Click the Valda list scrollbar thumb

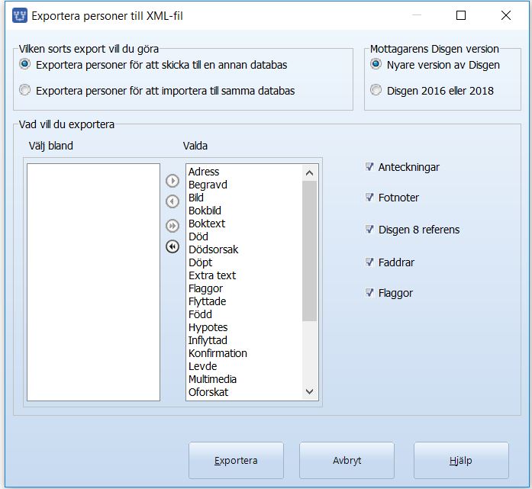pyautogui.click(x=309, y=251)
